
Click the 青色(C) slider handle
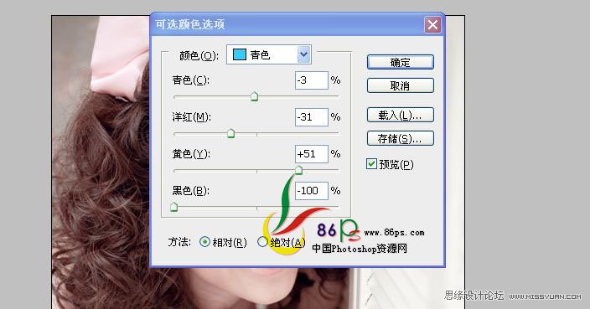[x=255, y=96]
